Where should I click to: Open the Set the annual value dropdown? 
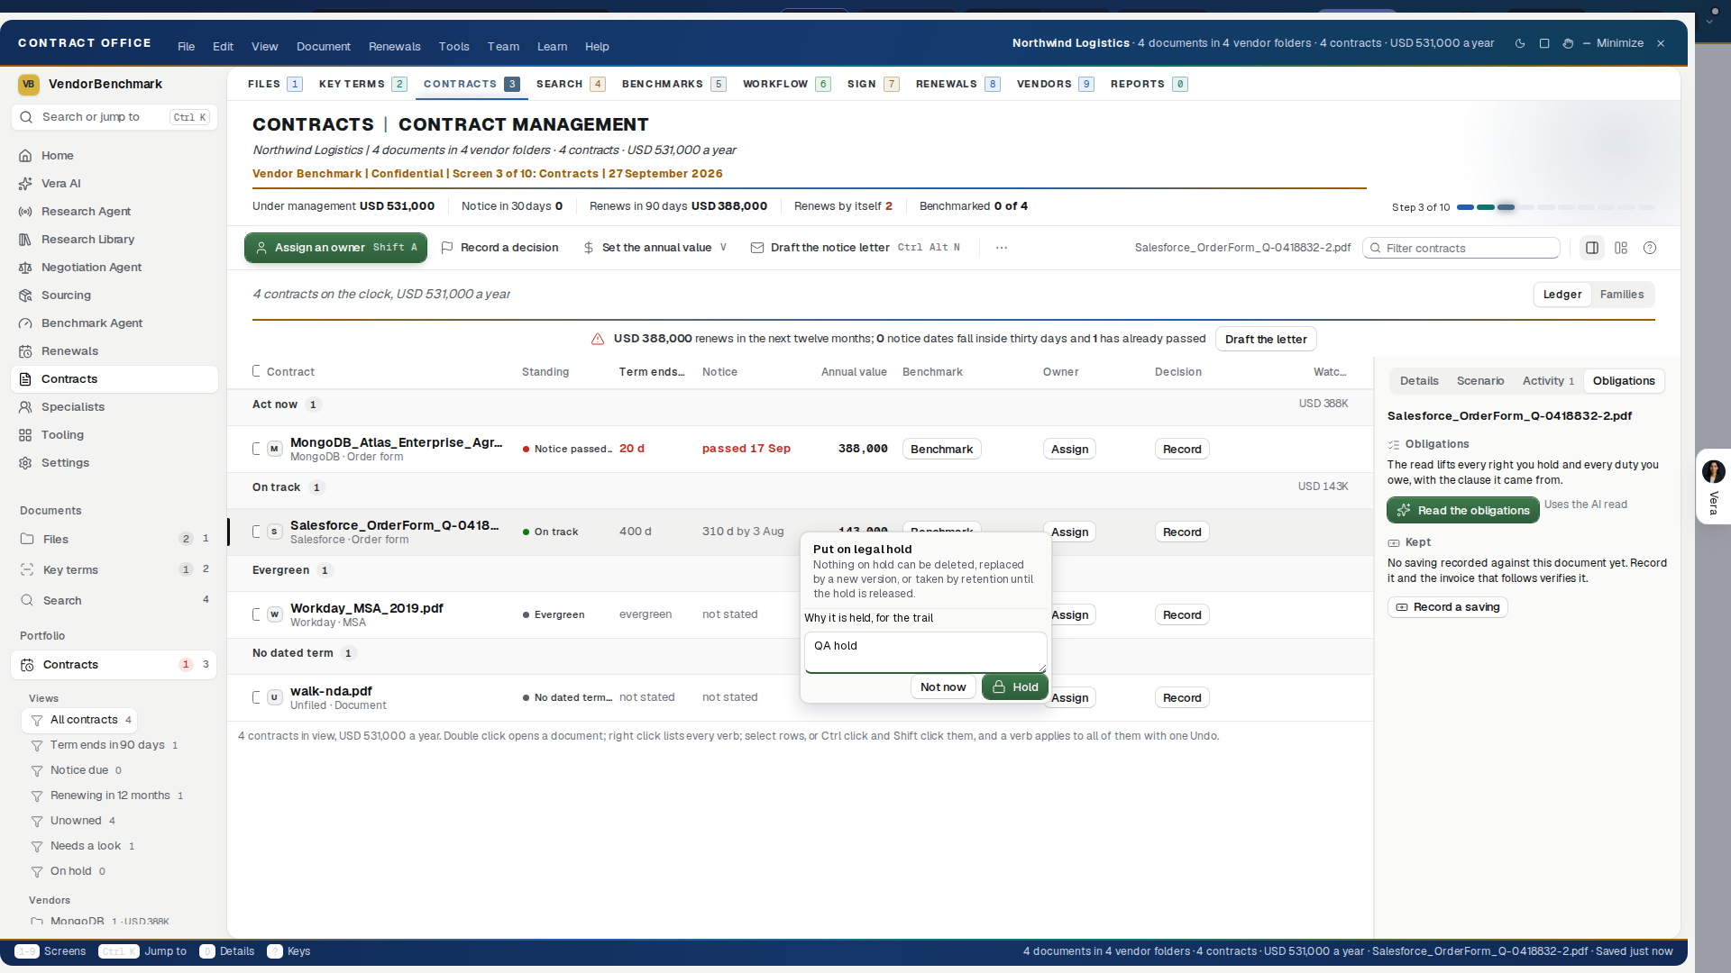click(x=655, y=247)
